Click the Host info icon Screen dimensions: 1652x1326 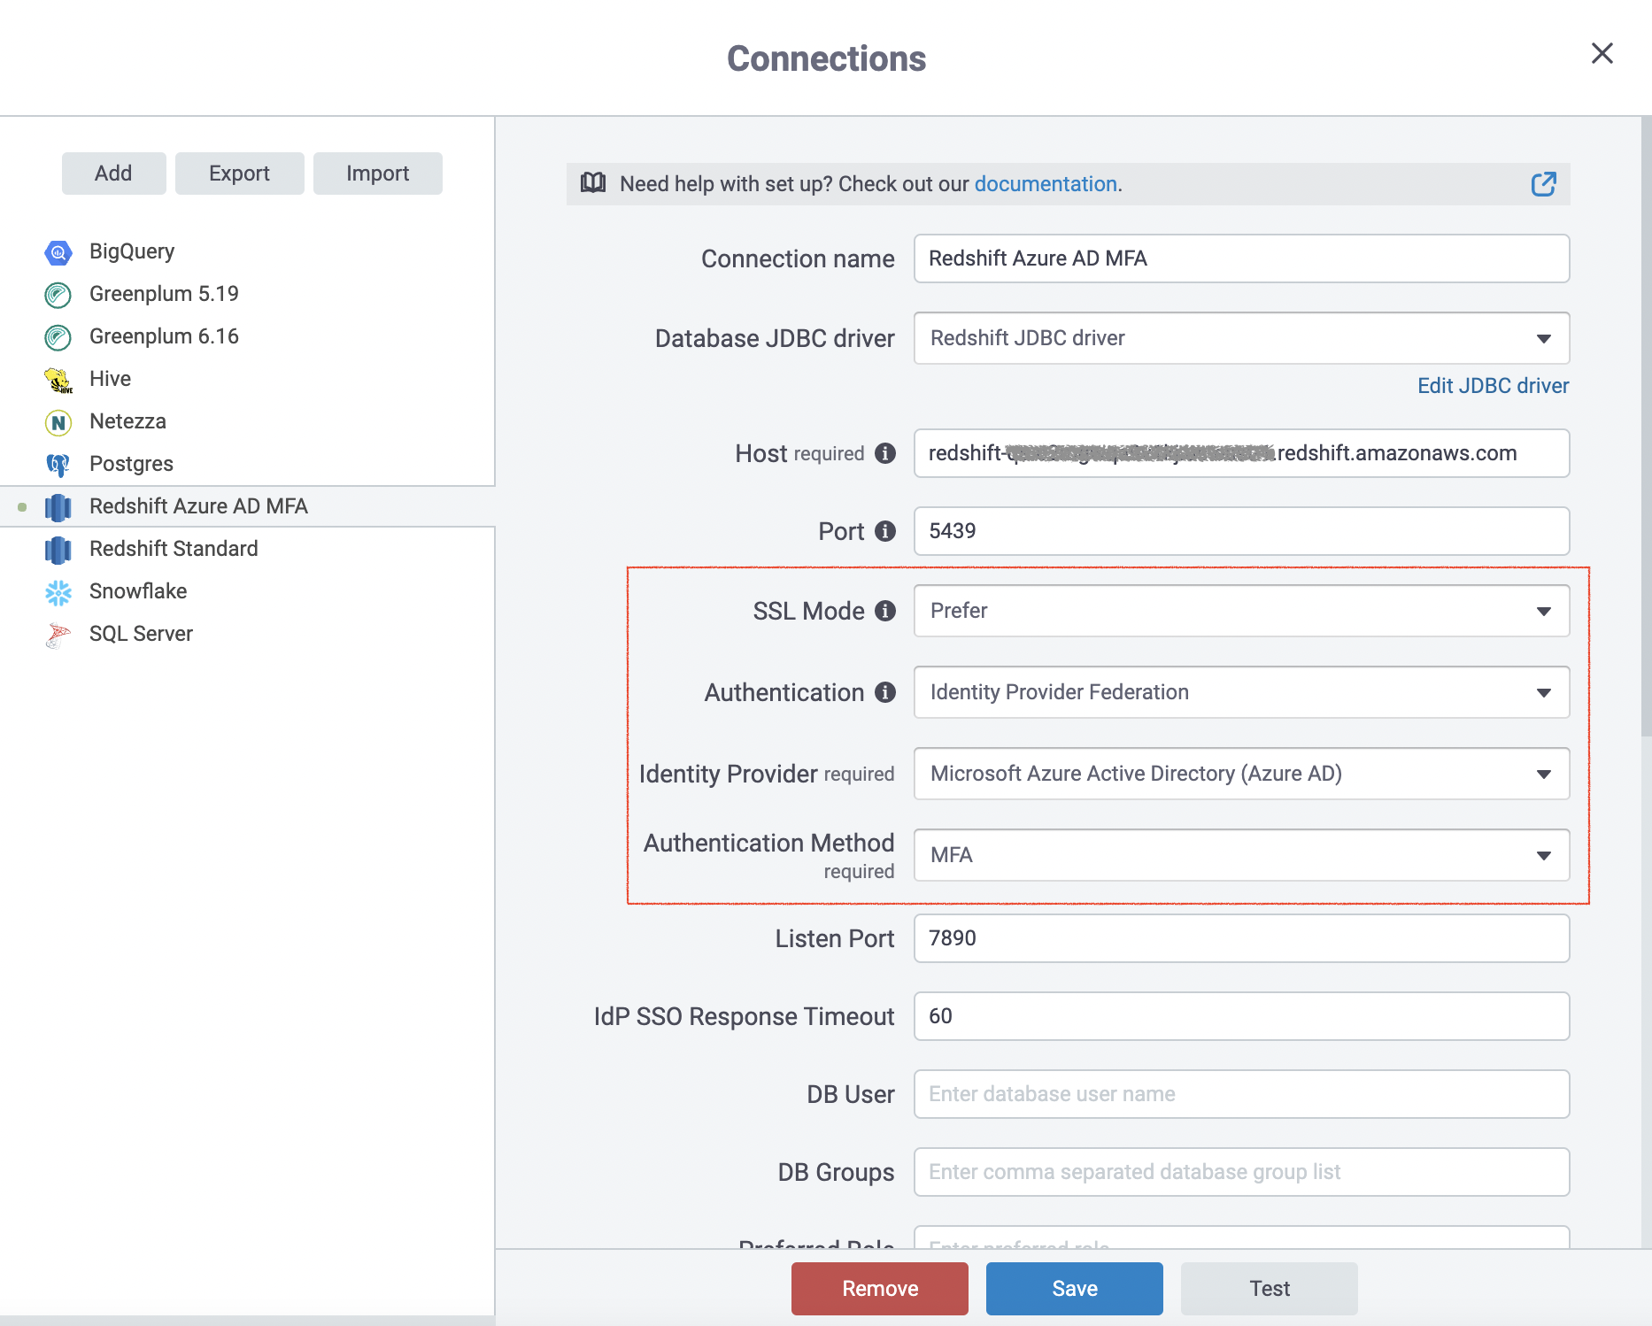pyautogui.click(x=885, y=453)
